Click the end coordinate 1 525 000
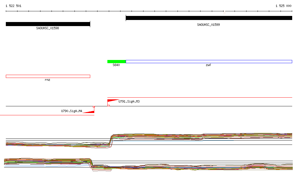The width and height of the screenshot is (298, 177). (283, 6)
